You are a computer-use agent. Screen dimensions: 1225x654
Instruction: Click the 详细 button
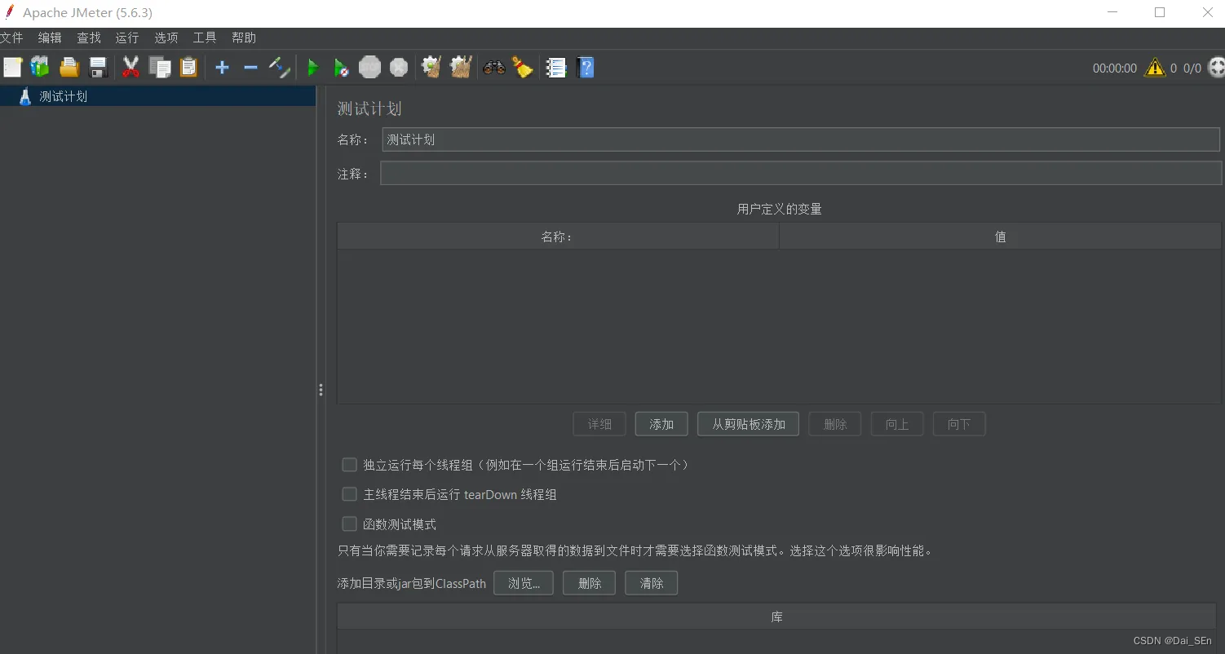(x=599, y=424)
